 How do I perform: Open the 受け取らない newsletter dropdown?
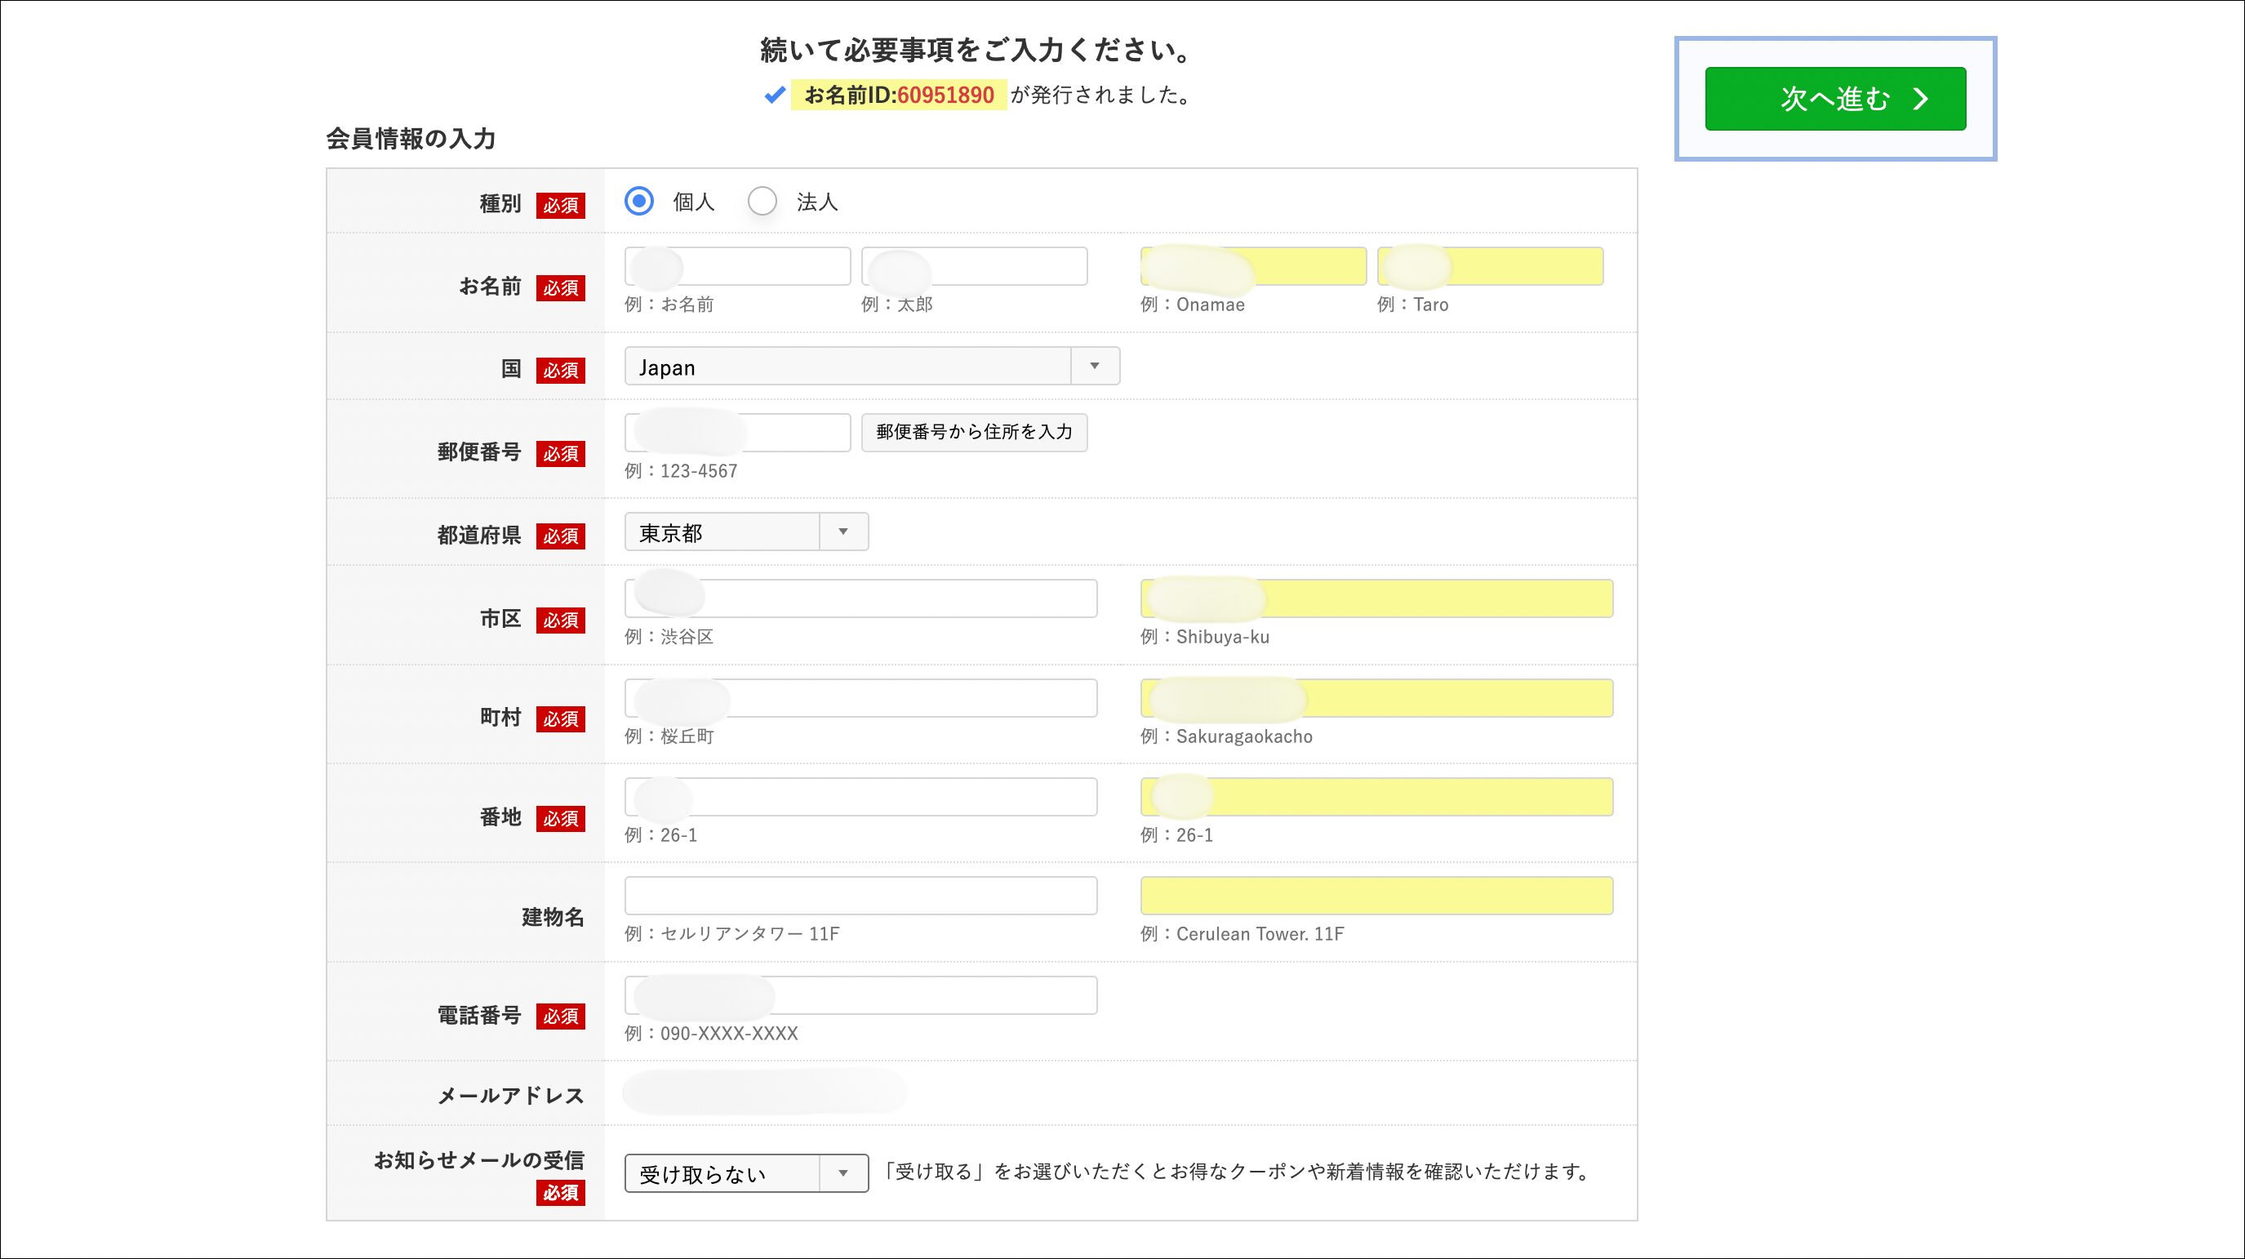click(x=746, y=1173)
